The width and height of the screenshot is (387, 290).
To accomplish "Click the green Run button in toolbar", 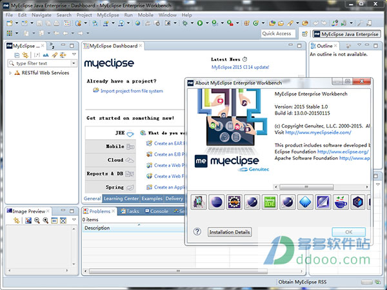I will coord(200,23).
